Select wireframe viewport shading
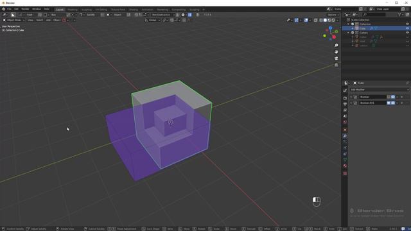 (321, 20)
